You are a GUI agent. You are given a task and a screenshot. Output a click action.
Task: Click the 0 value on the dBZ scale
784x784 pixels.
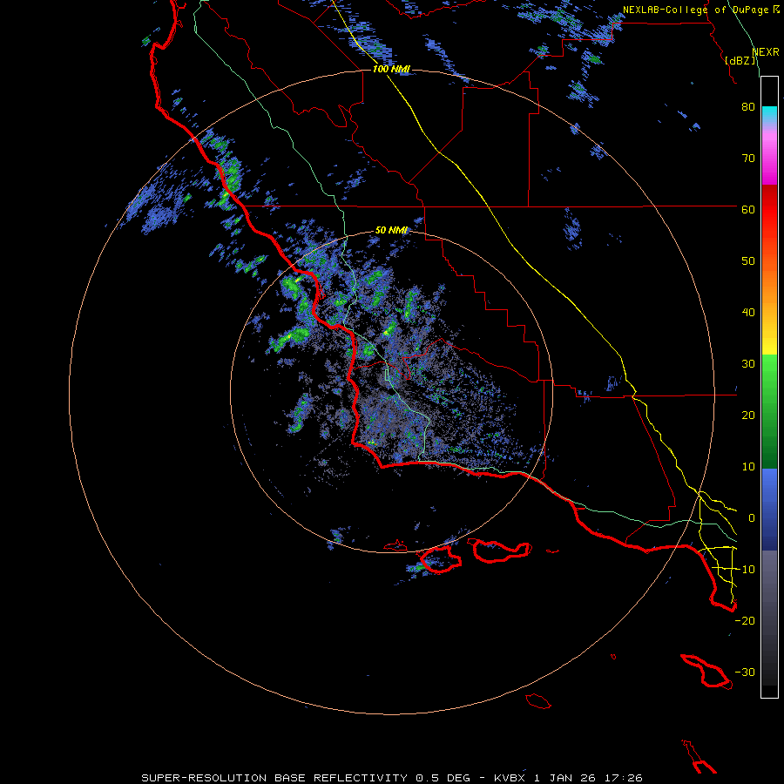pyautogui.click(x=752, y=518)
